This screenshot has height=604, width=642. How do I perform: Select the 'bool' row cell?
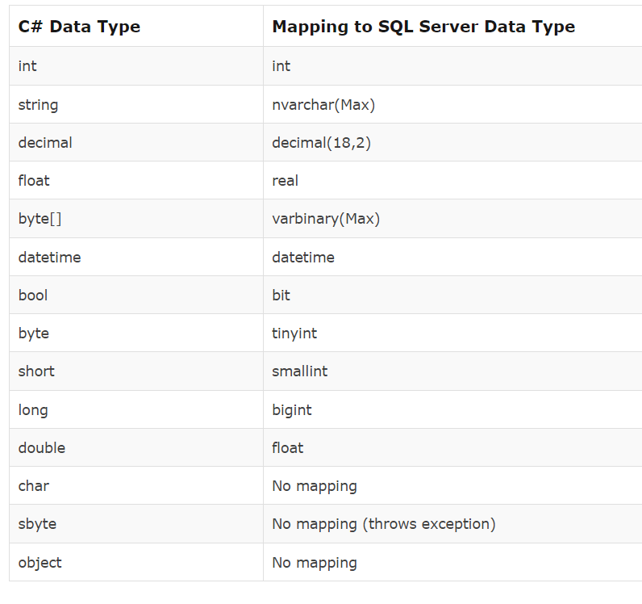(x=136, y=295)
